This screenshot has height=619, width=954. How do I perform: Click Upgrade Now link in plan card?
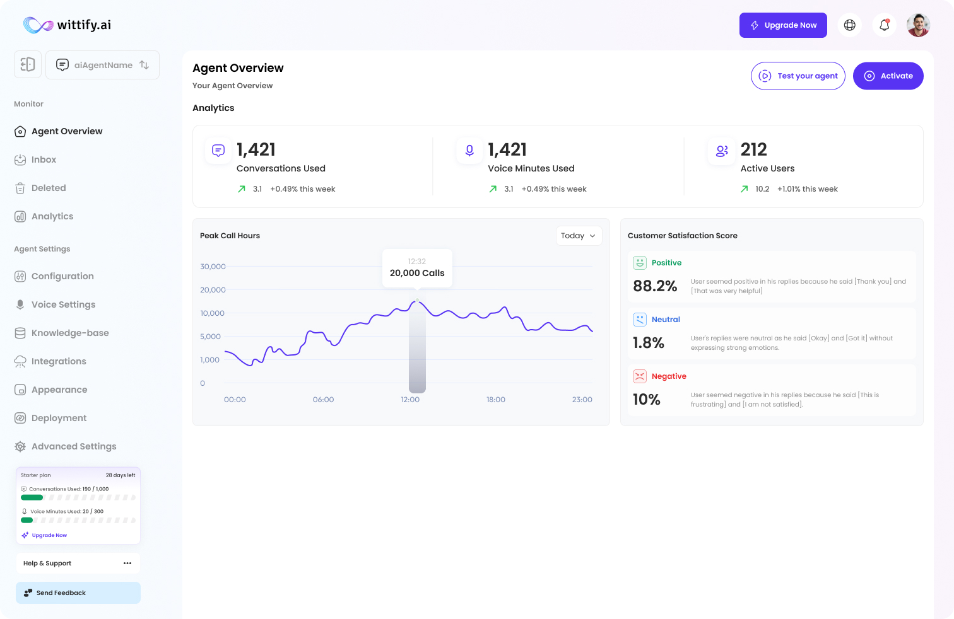click(x=44, y=535)
